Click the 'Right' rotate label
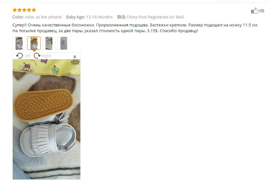Viewport: 268px width, 182px height. coord(46,56)
